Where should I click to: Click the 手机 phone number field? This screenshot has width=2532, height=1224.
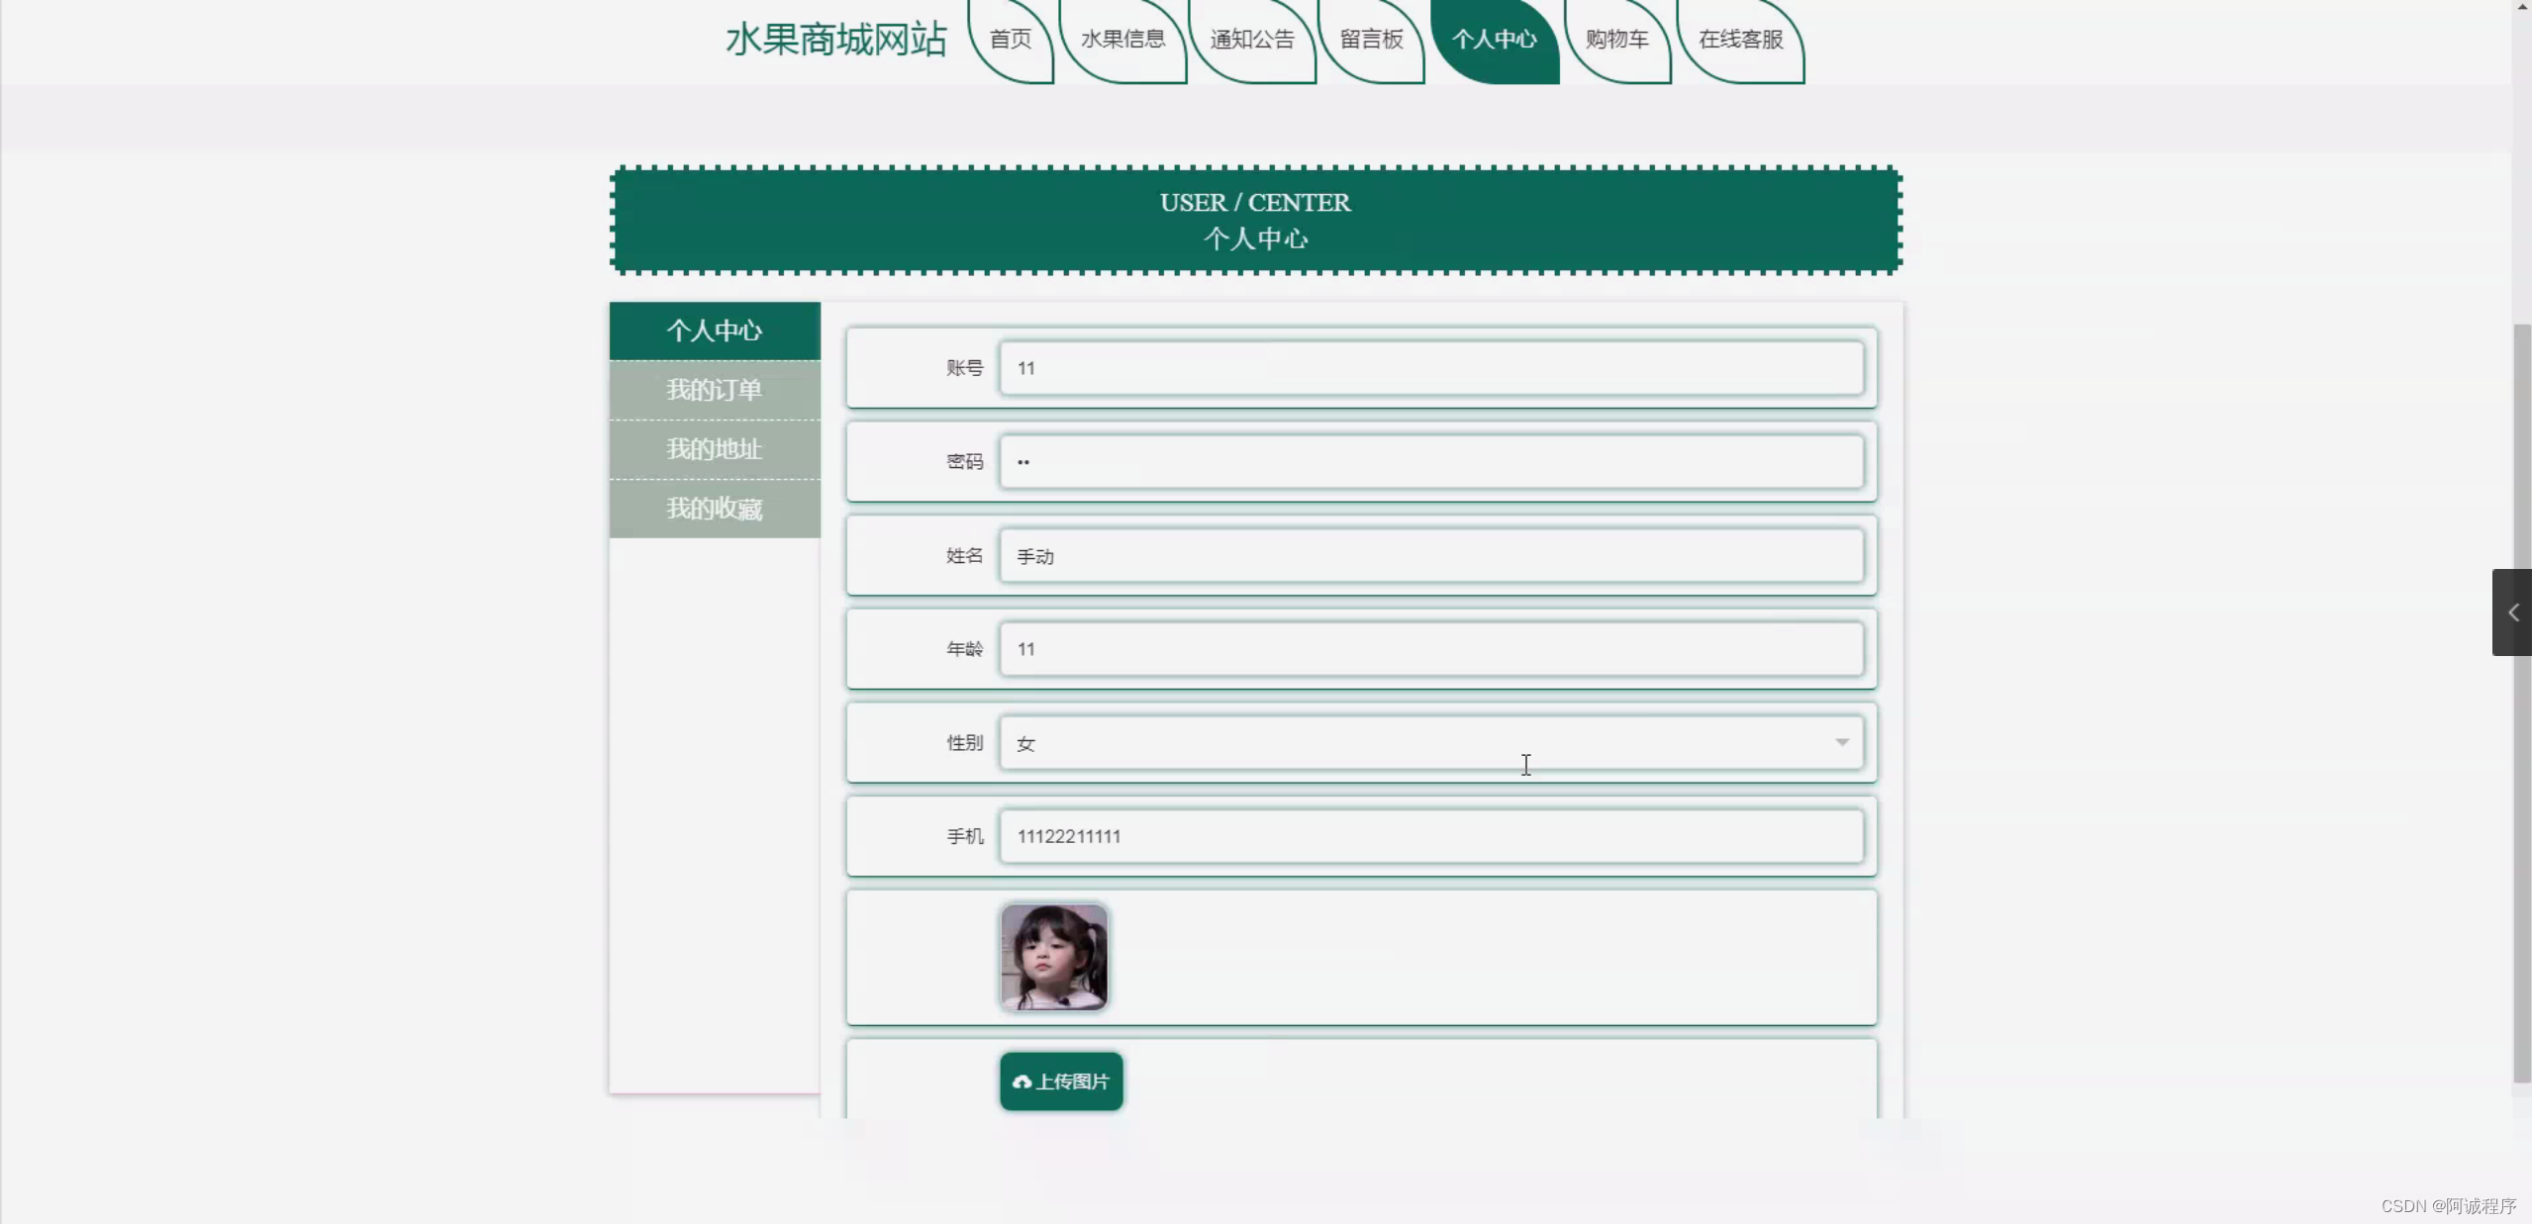(x=1430, y=835)
